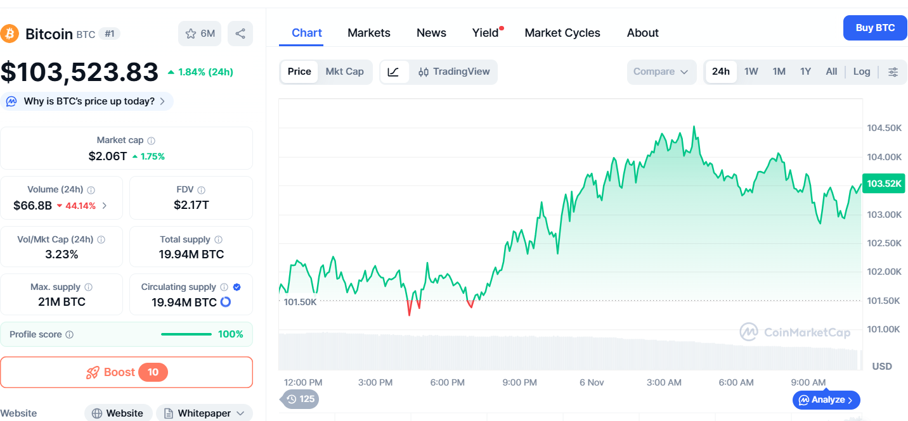908x421 pixels.
Task: Click the rocket icon on Boost button
Action: pyautogui.click(x=93, y=372)
